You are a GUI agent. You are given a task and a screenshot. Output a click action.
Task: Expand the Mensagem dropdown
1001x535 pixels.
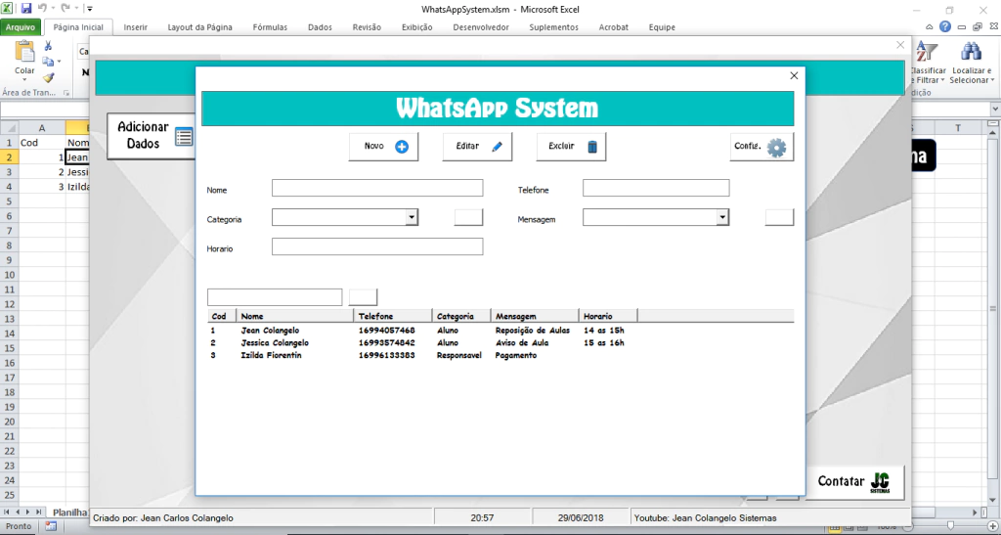[722, 217]
